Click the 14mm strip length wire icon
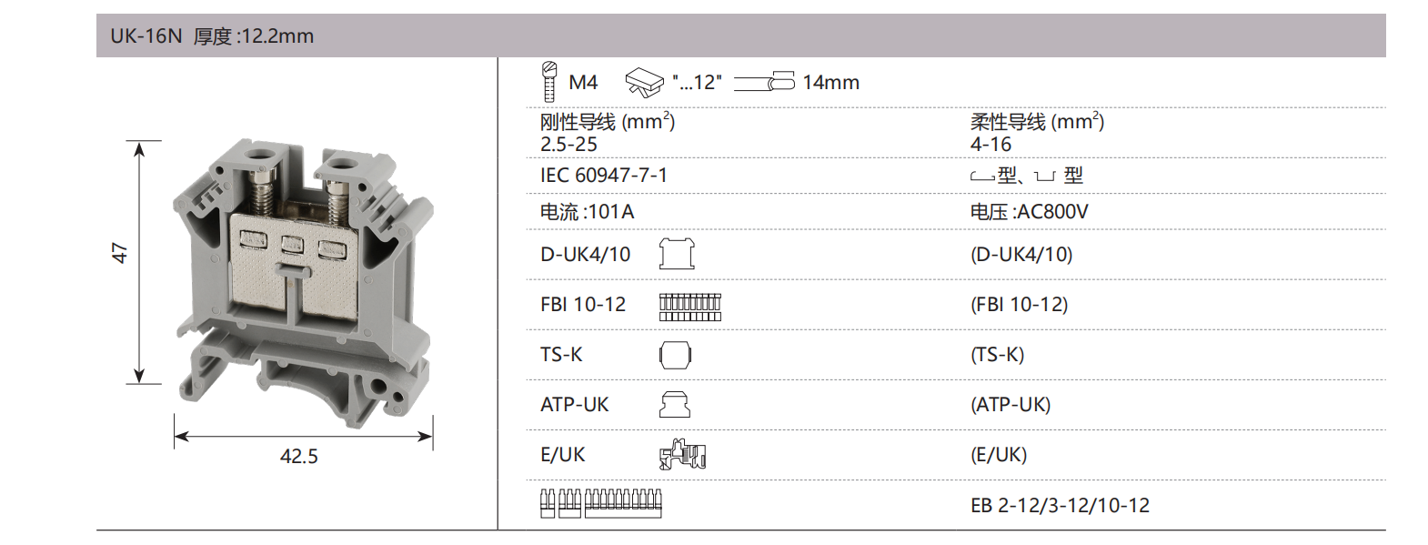The width and height of the screenshot is (1428, 545). (764, 83)
